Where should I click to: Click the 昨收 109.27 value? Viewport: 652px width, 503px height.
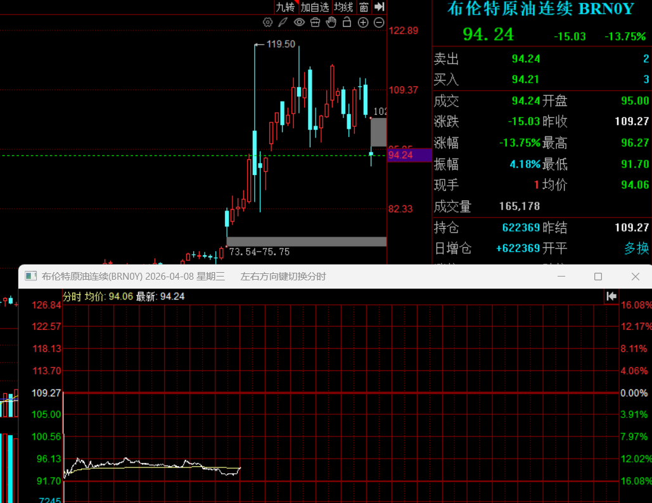tap(632, 121)
